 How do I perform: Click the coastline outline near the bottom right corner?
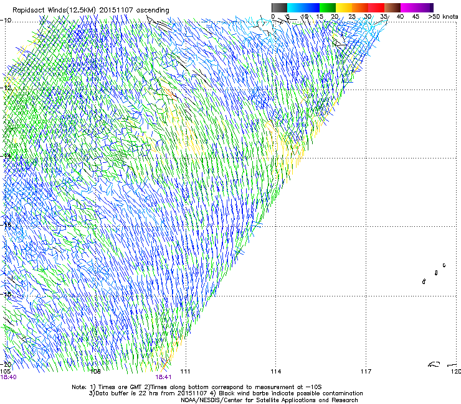click(x=434, y=364)
